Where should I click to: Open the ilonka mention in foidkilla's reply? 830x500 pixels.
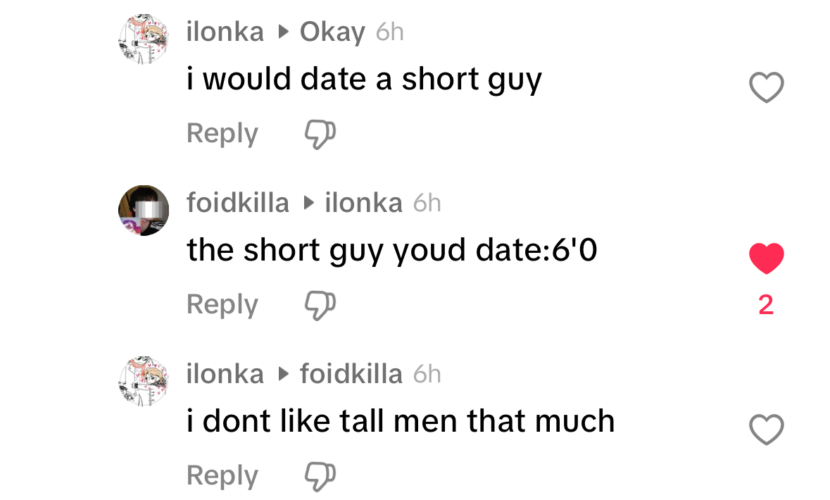coord(364,203)
